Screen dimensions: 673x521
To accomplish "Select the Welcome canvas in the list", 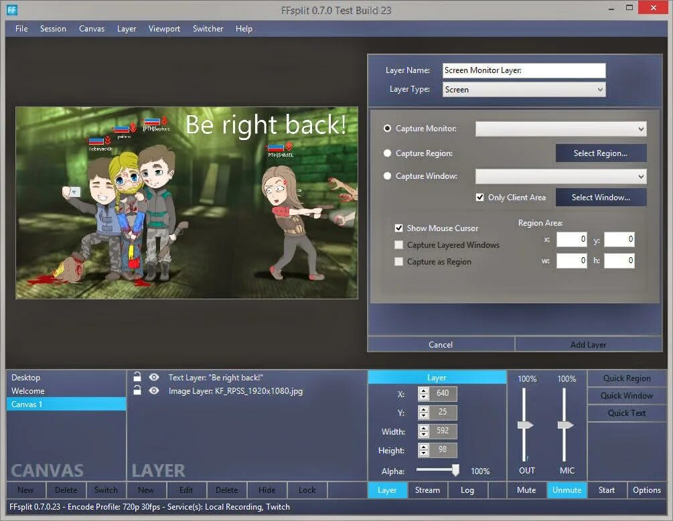I will [x=66, y=391].
